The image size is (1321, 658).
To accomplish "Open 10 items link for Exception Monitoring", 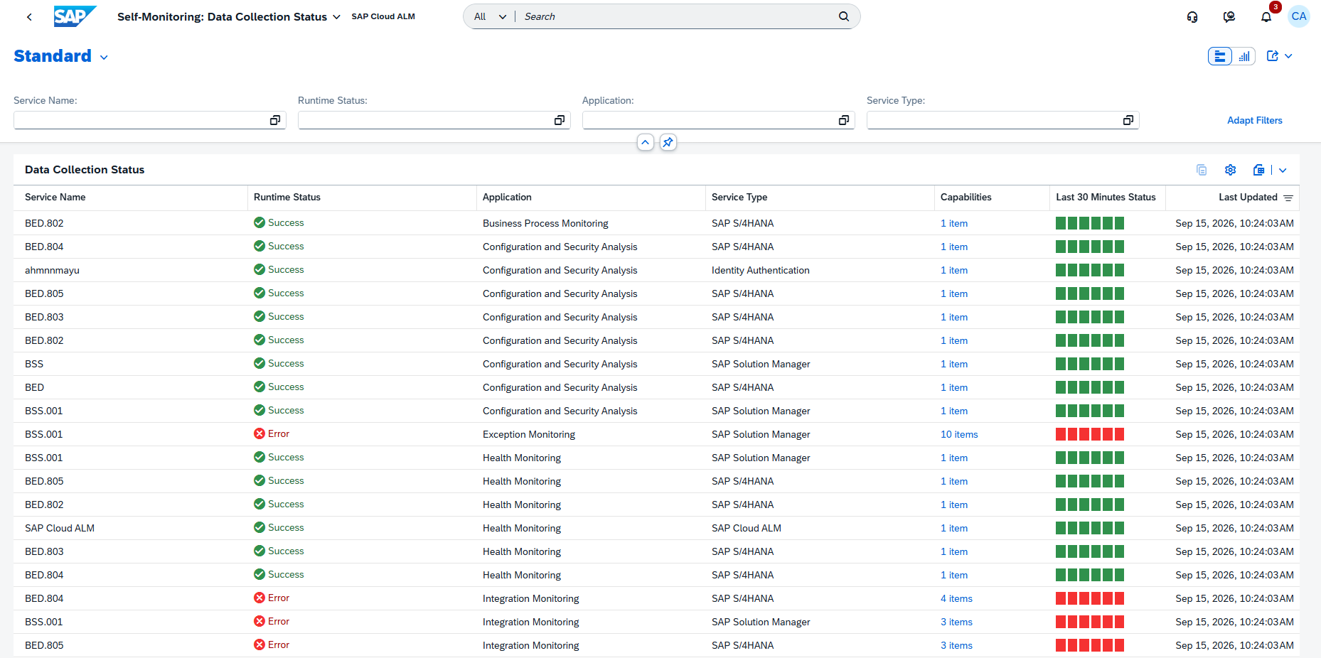I will [959, 434].
